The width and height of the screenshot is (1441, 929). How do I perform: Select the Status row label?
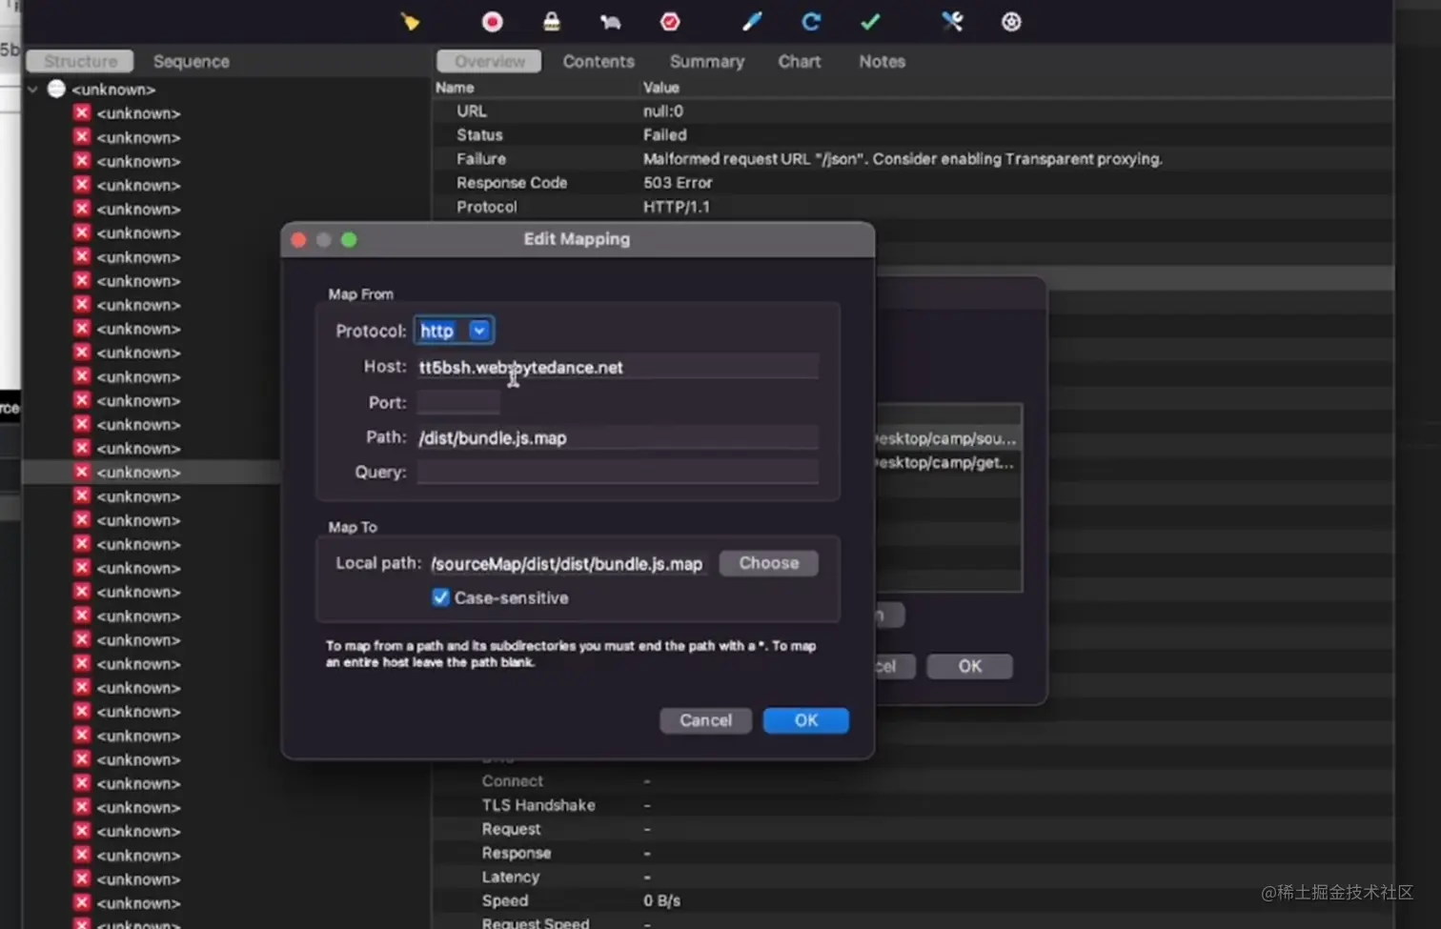click(479, 134)
